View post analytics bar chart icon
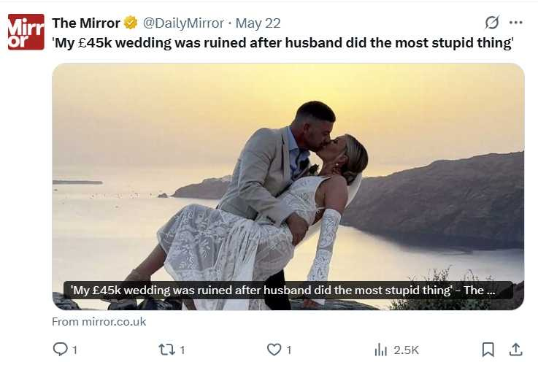This screenshot has width=538, height=381. (x=380, y=350)
